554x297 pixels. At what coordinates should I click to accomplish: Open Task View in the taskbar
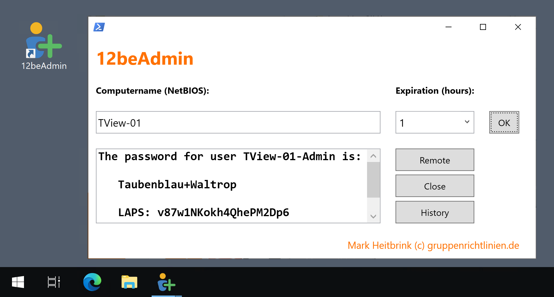[54, 282]
